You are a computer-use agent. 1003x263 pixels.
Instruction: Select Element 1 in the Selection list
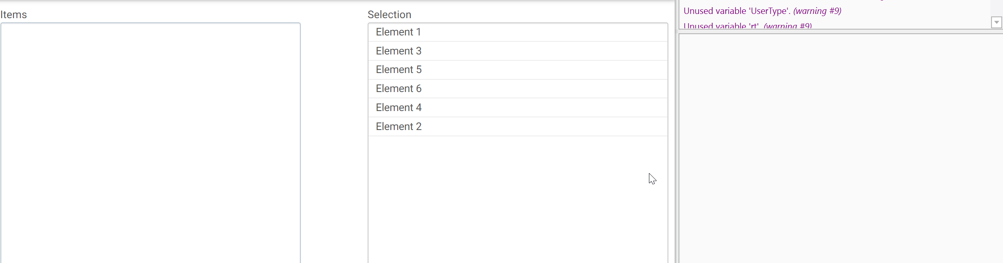[x=398, y=32]
